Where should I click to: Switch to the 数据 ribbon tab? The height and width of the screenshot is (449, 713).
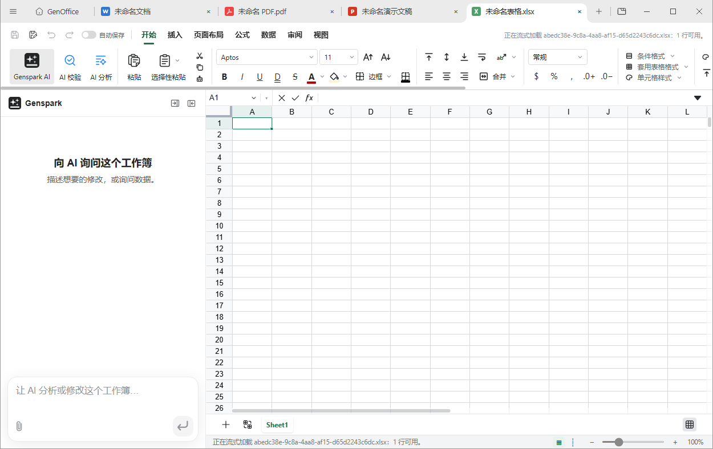[269, 35]
